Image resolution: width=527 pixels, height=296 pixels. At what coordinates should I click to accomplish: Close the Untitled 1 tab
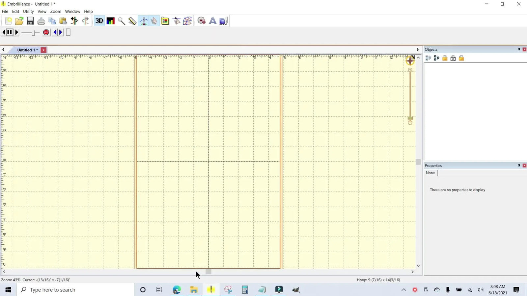coord(43,50)
